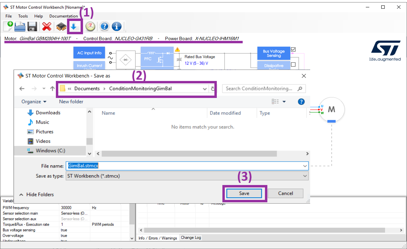Image resolution: width=407 pixels, height=249 pixels.
Task: Click the rectifier bridge diagram block
Action: [x=126, y=60]
